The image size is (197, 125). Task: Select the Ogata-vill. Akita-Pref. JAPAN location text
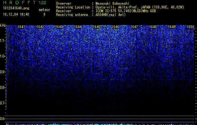coord(140,7)
